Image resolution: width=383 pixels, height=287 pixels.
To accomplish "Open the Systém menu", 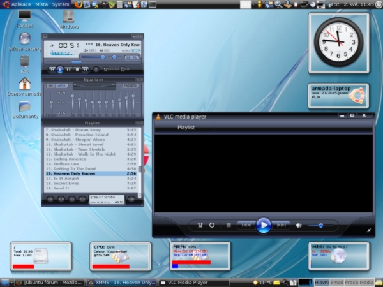I will tap(61, 4).
